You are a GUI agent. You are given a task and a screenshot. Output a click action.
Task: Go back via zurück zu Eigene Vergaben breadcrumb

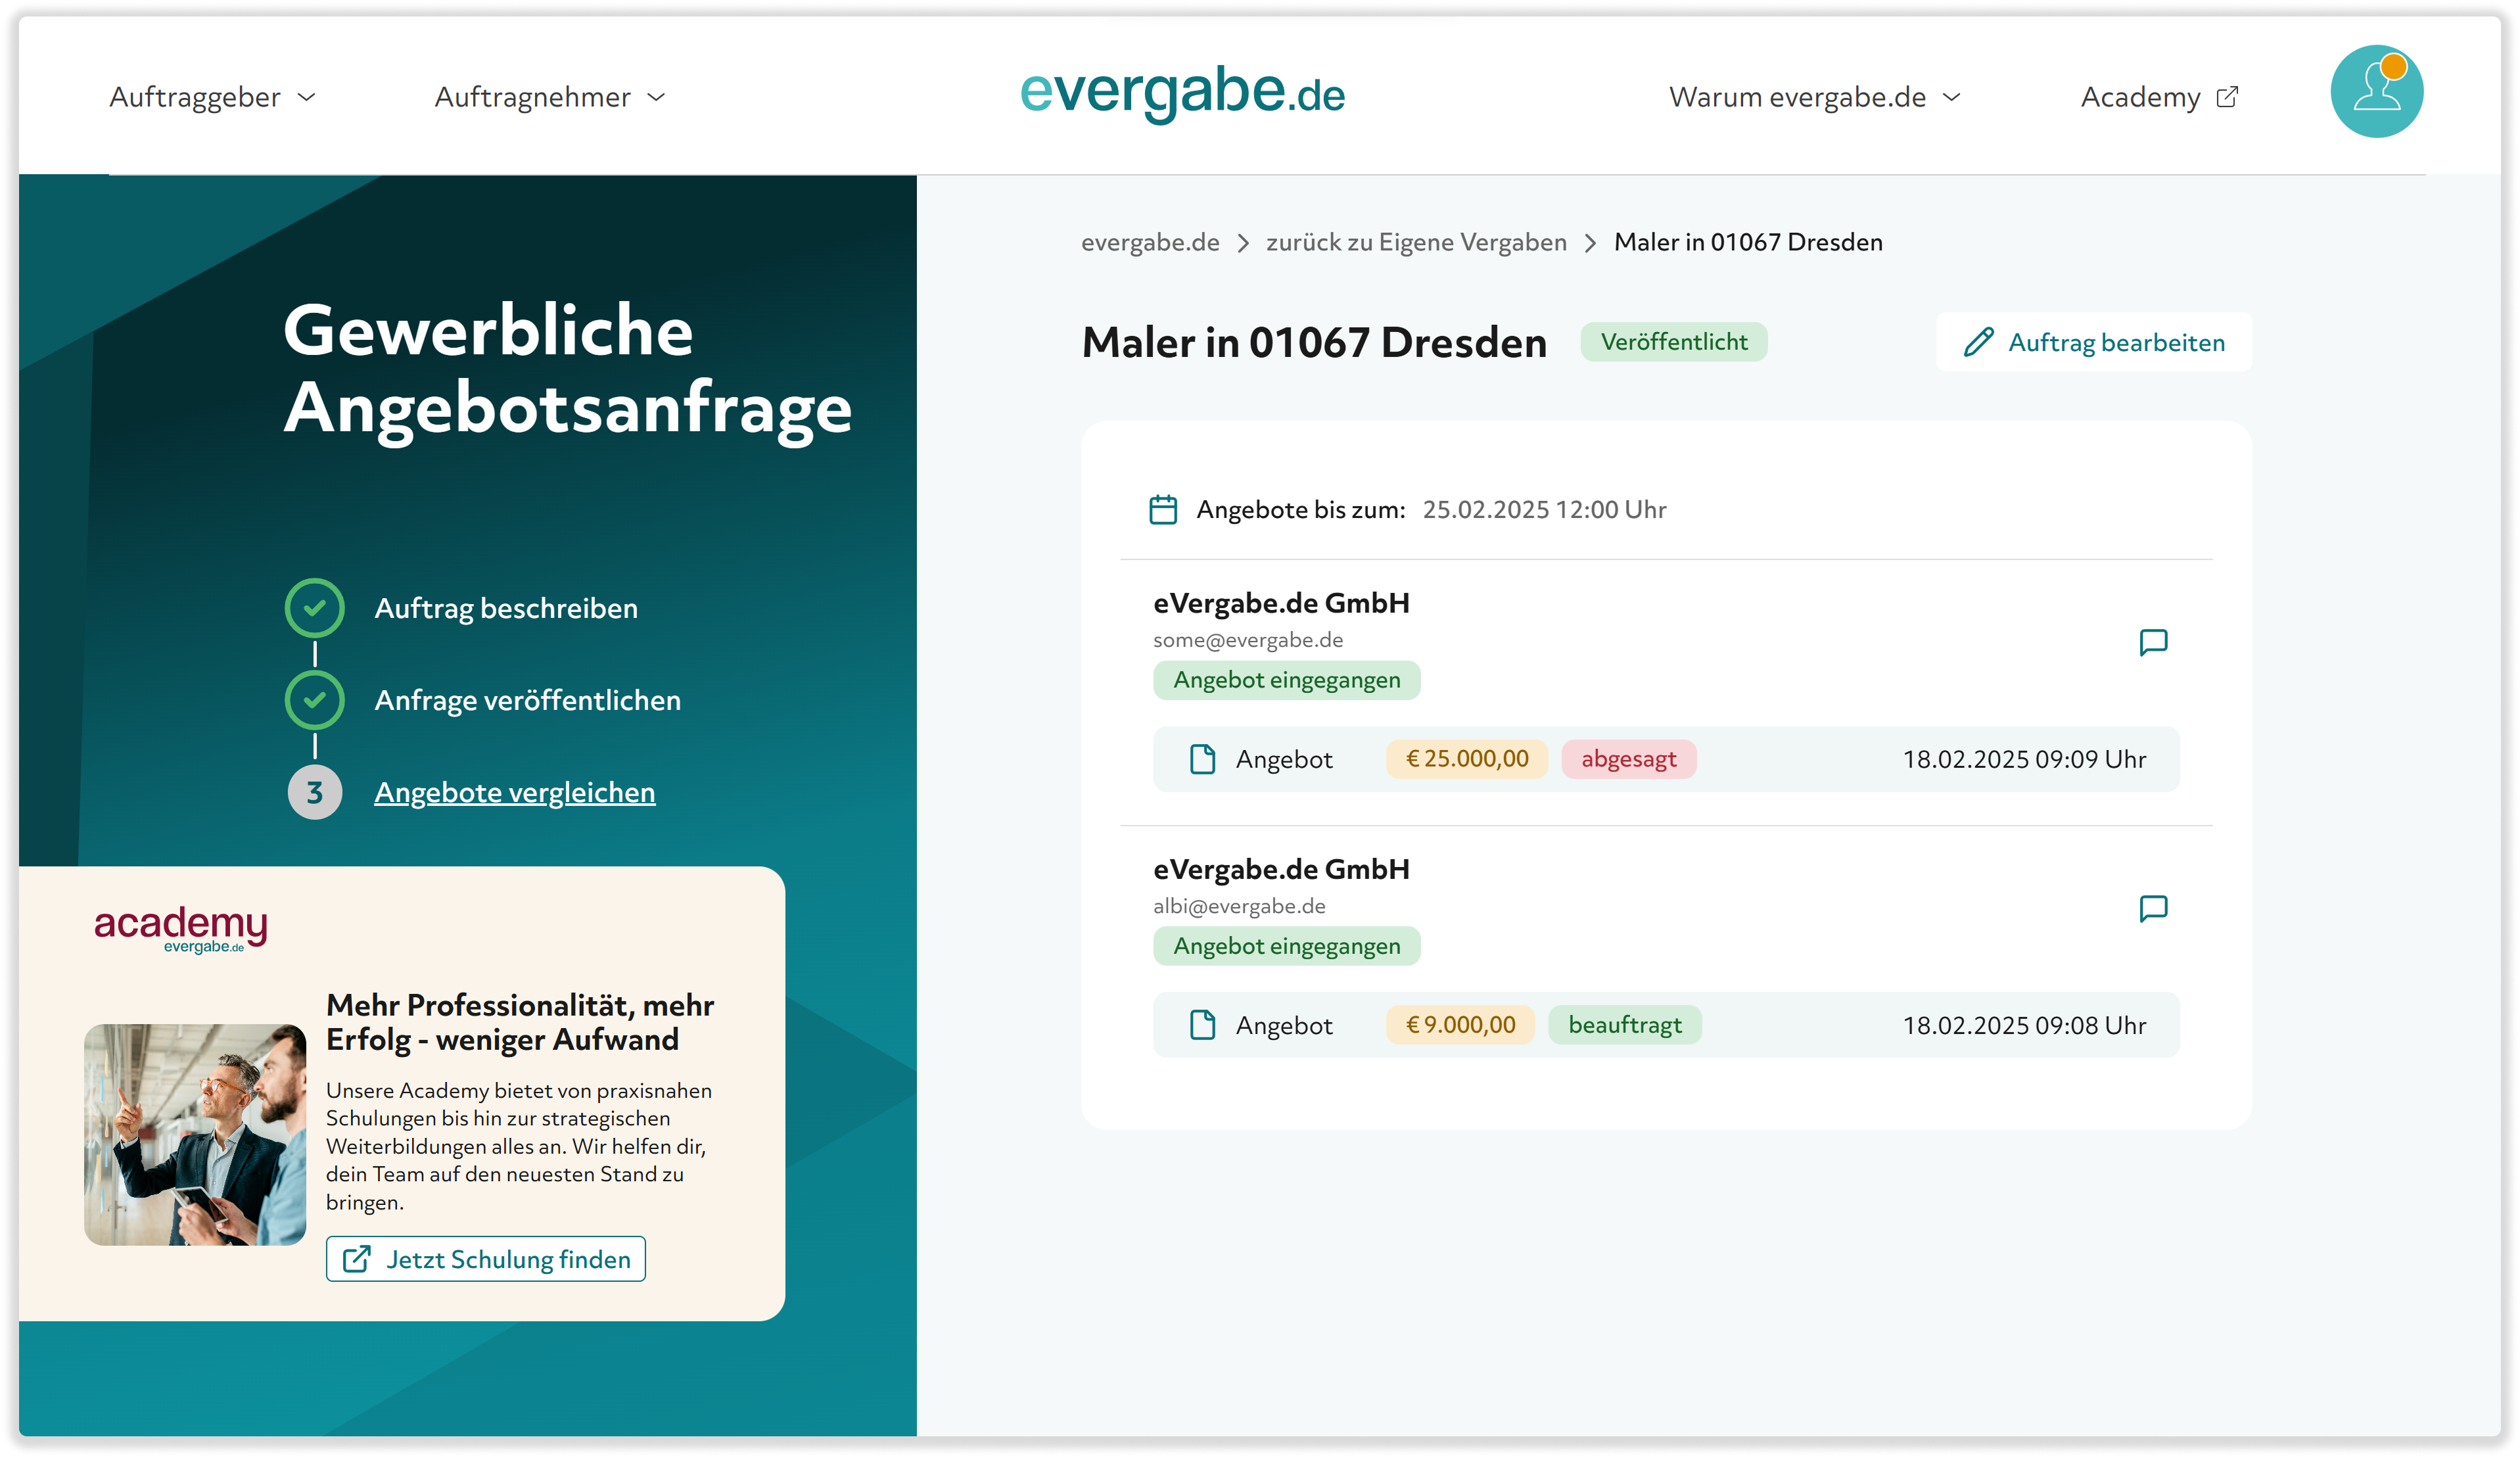1416,242
